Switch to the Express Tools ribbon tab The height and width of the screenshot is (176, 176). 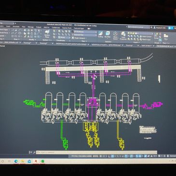pyautogui.click(x=67, y=28)
